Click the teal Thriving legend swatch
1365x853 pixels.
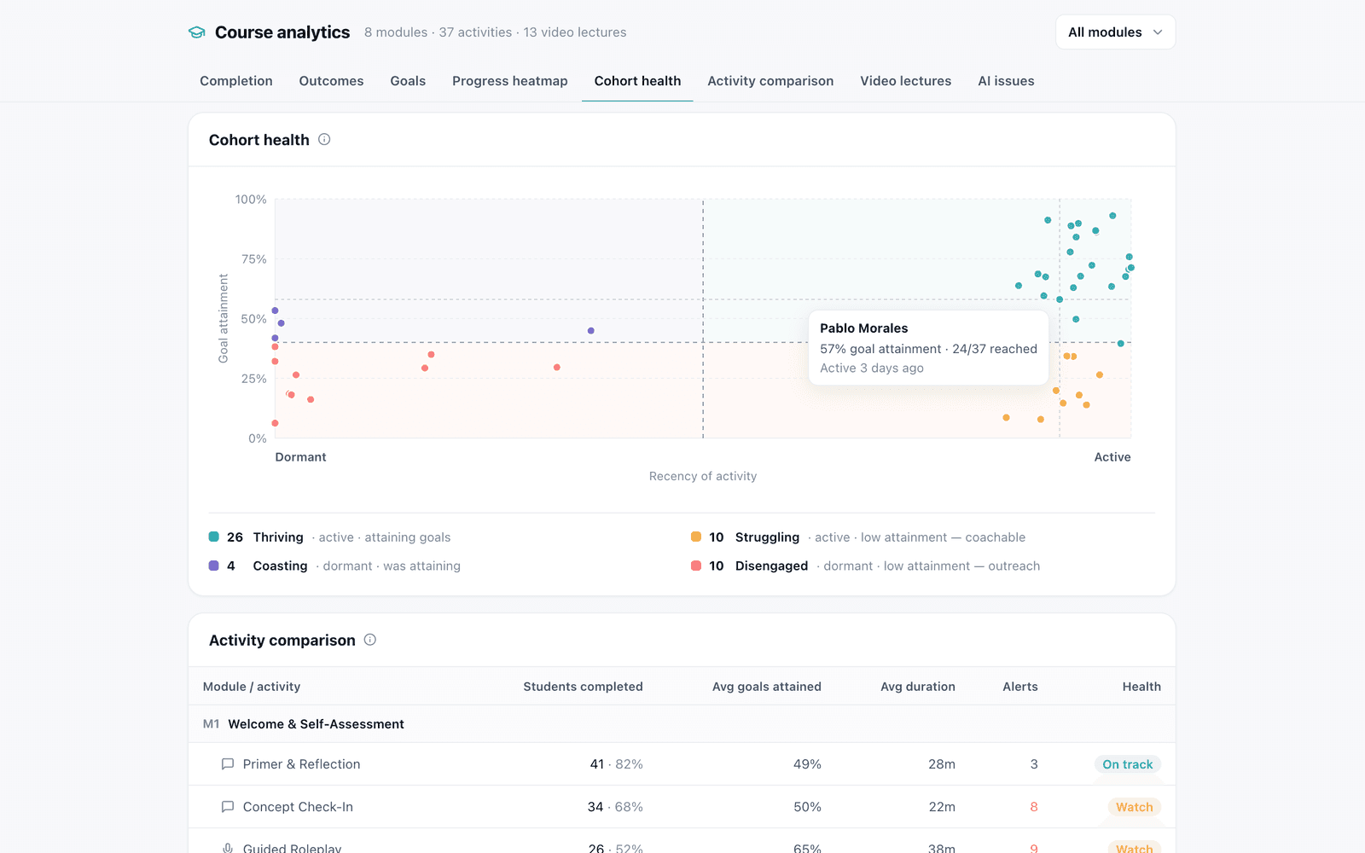tap(214, 537)
